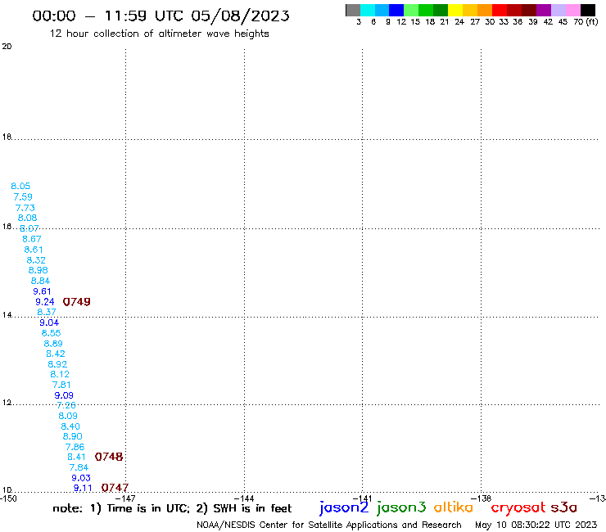Click the wave height value 8.12
Viewport: 606px width, 532px height.
click(60, 374)
